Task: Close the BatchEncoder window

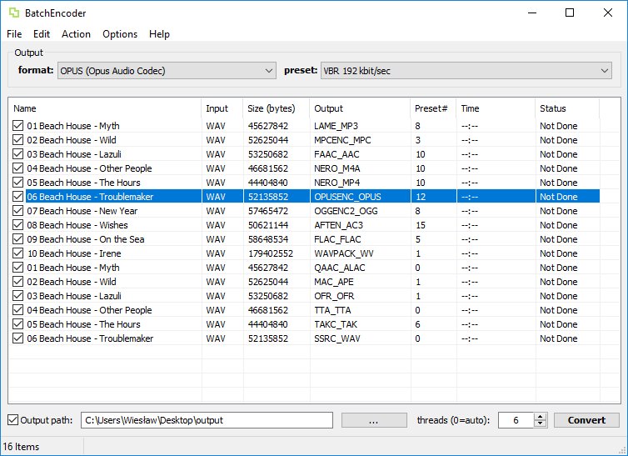Action: 607,13
